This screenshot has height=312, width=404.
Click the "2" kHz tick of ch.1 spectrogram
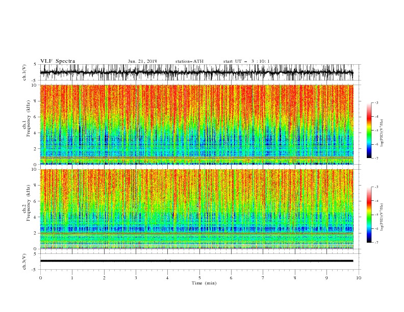35,149
